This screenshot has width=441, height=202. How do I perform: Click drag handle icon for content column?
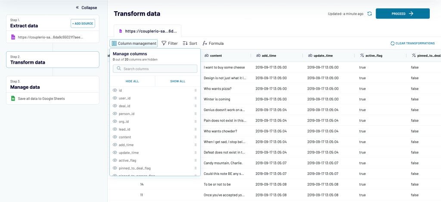coord(196,137)
